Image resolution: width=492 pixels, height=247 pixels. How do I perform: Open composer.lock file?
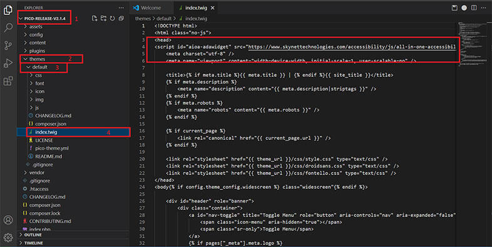44,213
